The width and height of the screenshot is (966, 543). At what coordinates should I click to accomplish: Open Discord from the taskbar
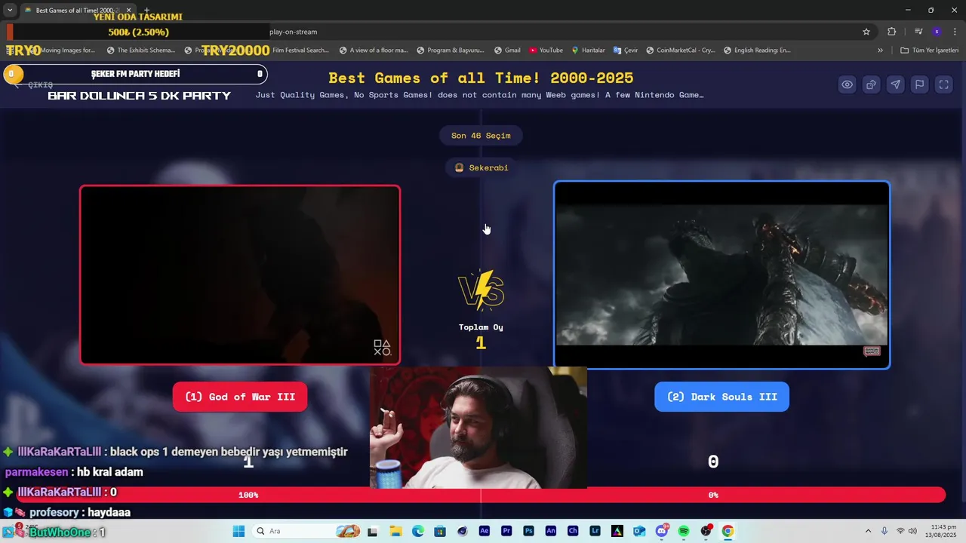pyautogui.click(x=662, y=531)
